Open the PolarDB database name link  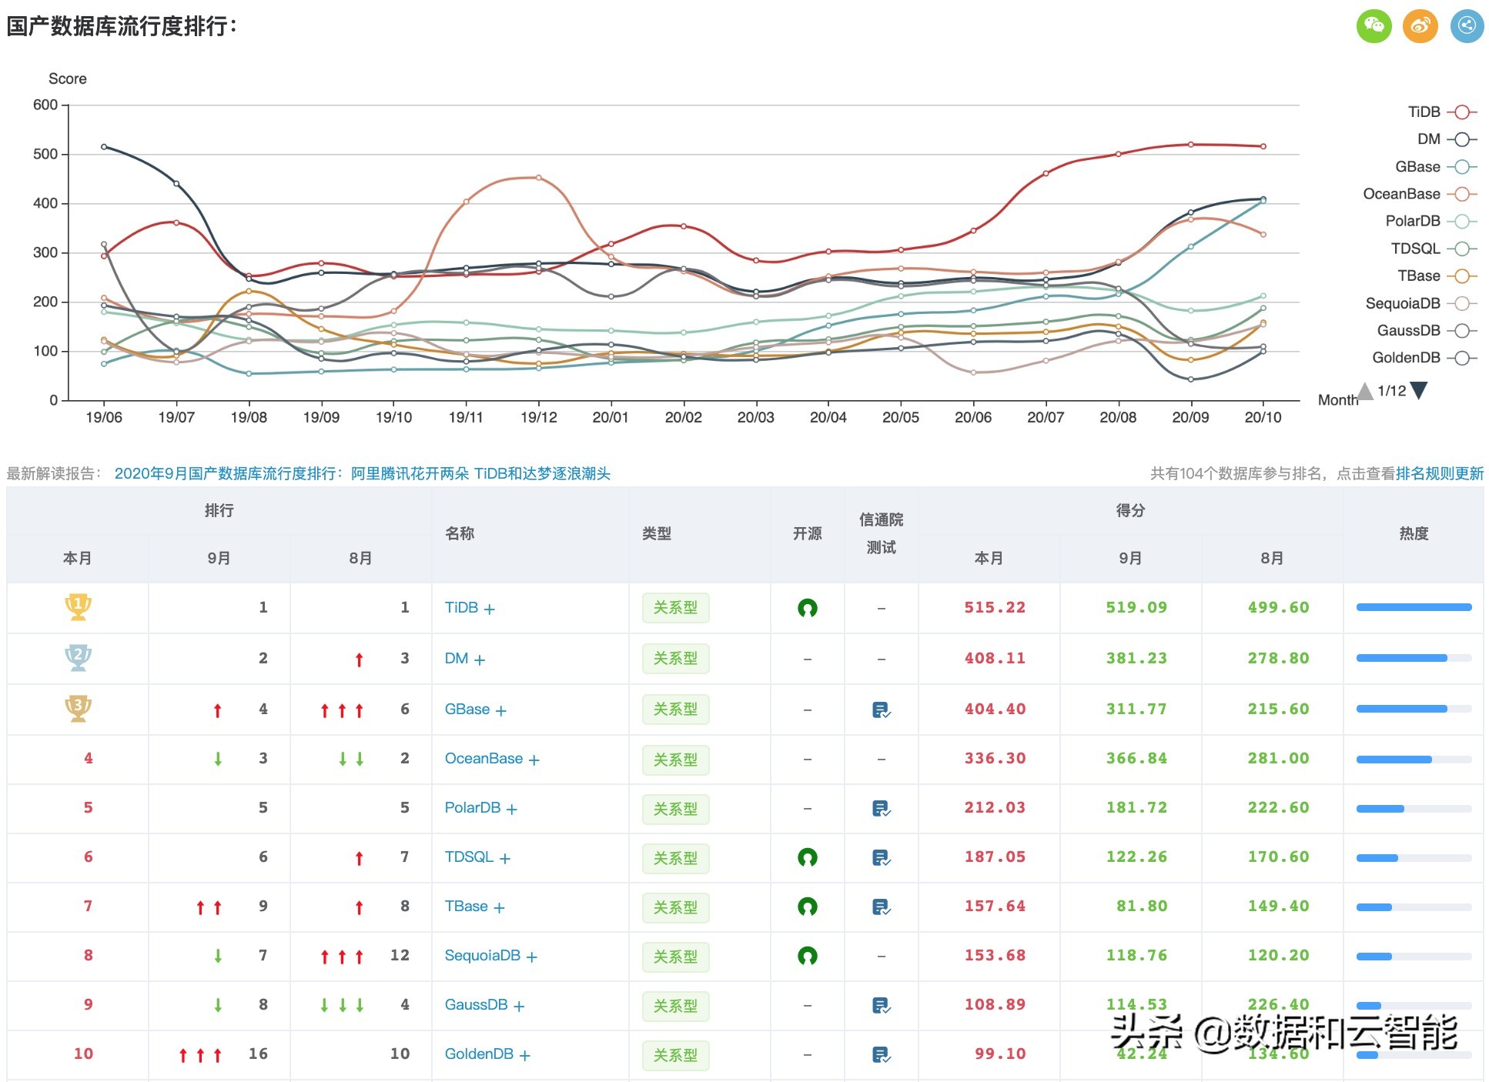pos(473,807)
